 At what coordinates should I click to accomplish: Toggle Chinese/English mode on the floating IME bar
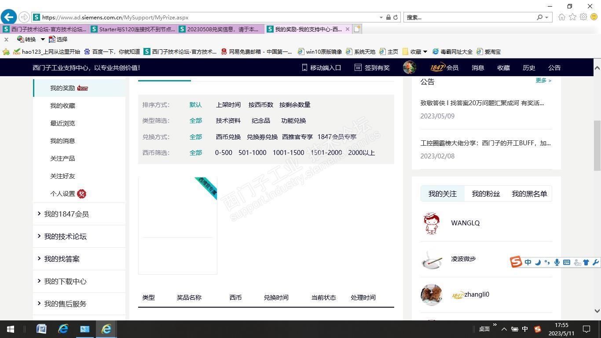528,262
